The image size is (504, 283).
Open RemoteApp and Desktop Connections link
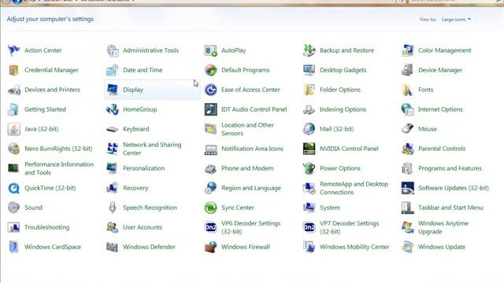(354, 188)
